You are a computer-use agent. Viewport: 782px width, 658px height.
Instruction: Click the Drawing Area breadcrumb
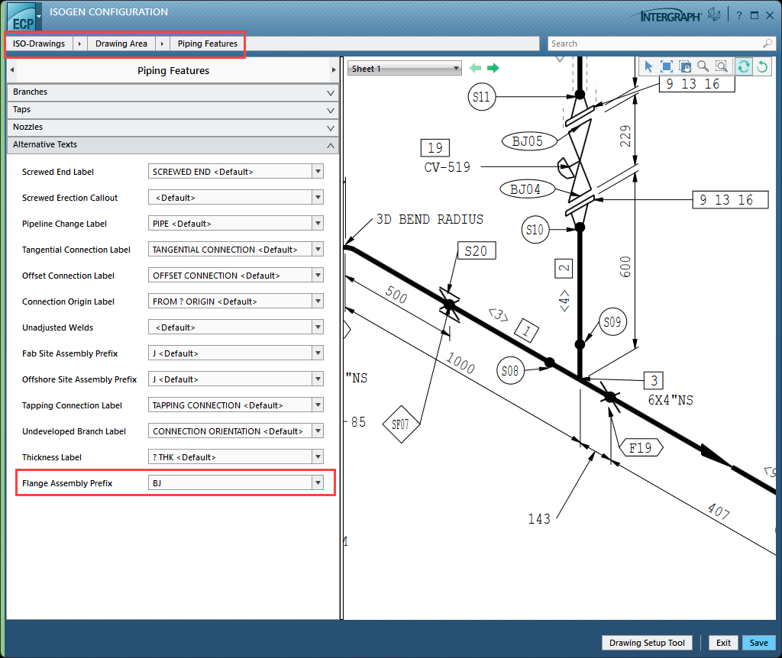[x=121, y=44]
